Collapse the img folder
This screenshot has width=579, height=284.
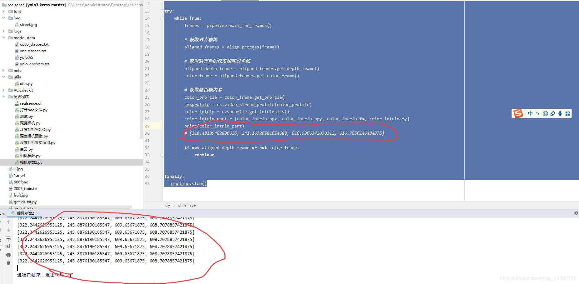pyautogui.click(x=3, y=18)
